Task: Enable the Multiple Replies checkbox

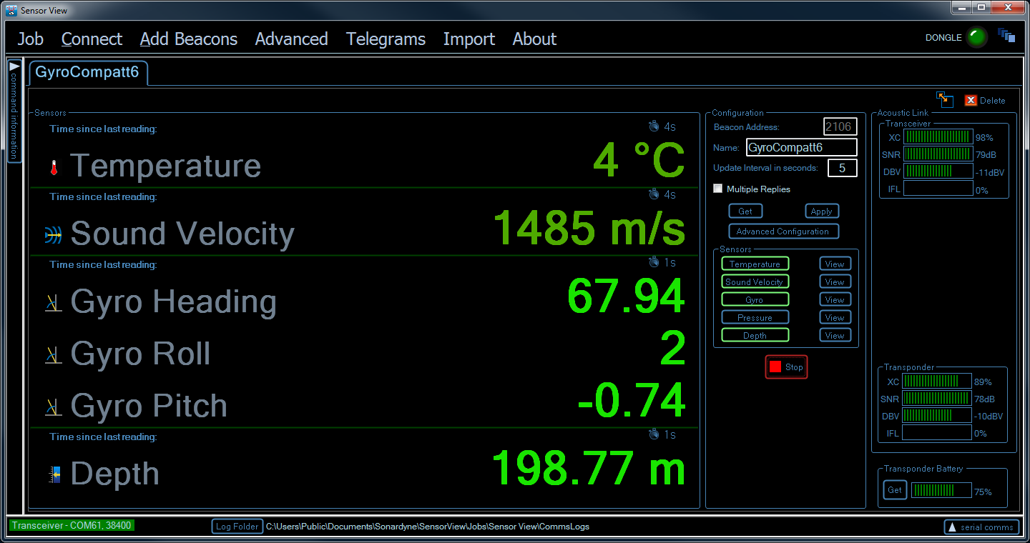Action: tap(717, 188)
